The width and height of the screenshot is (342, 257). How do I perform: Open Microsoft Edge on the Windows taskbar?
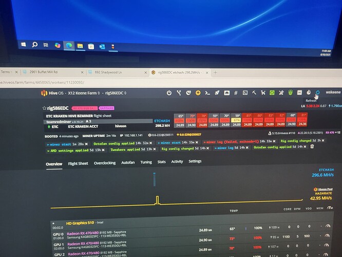click(69, 45)
